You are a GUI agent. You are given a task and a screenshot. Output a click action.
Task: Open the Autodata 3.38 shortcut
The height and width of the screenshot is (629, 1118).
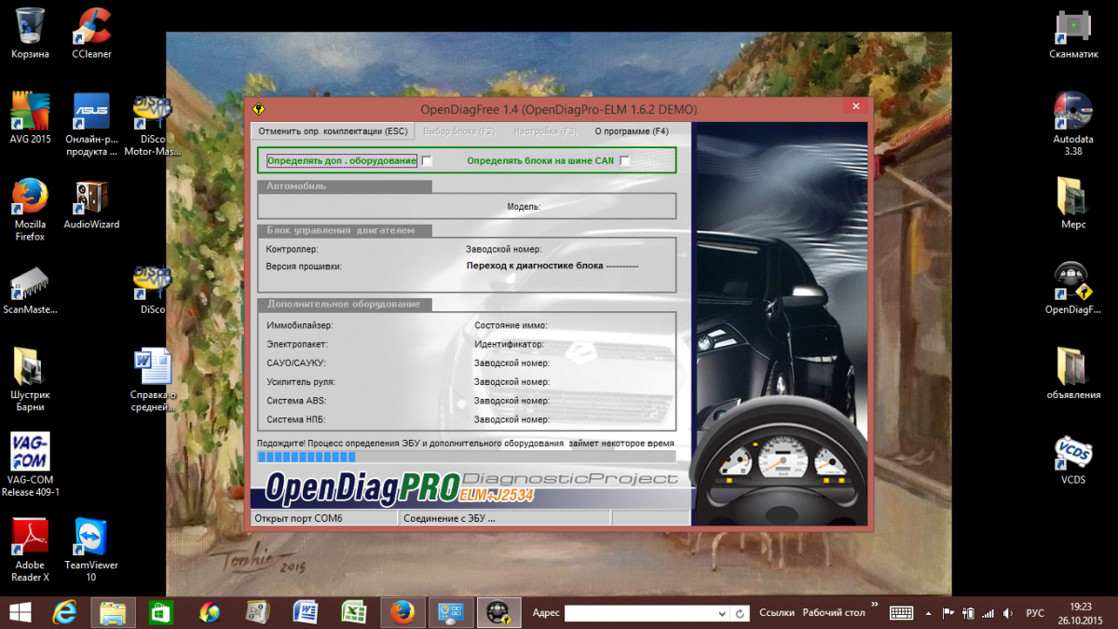click(1072, 112)
